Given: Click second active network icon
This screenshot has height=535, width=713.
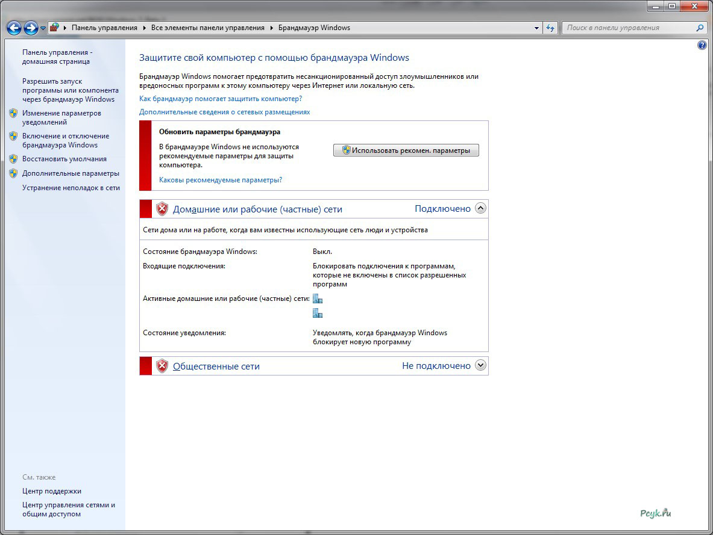Looking at the screenshot, I should tap(318, 313).
